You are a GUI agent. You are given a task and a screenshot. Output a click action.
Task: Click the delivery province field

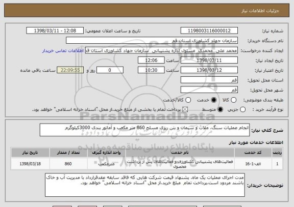pyautogui.click(x=209, y=80)
